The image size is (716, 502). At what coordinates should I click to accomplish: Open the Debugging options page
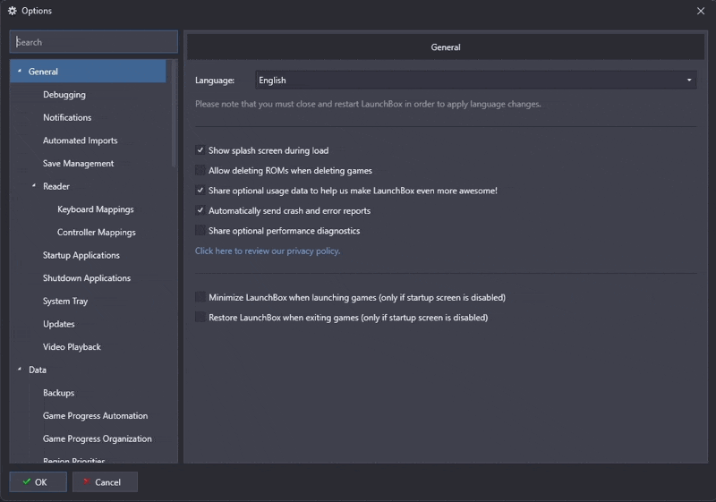click(x=64, y=95)
